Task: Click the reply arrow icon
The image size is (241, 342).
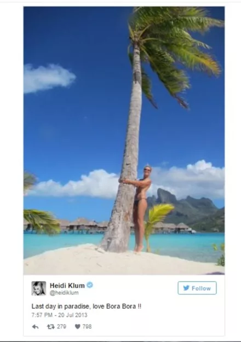Action: click(x=36, y=327)
